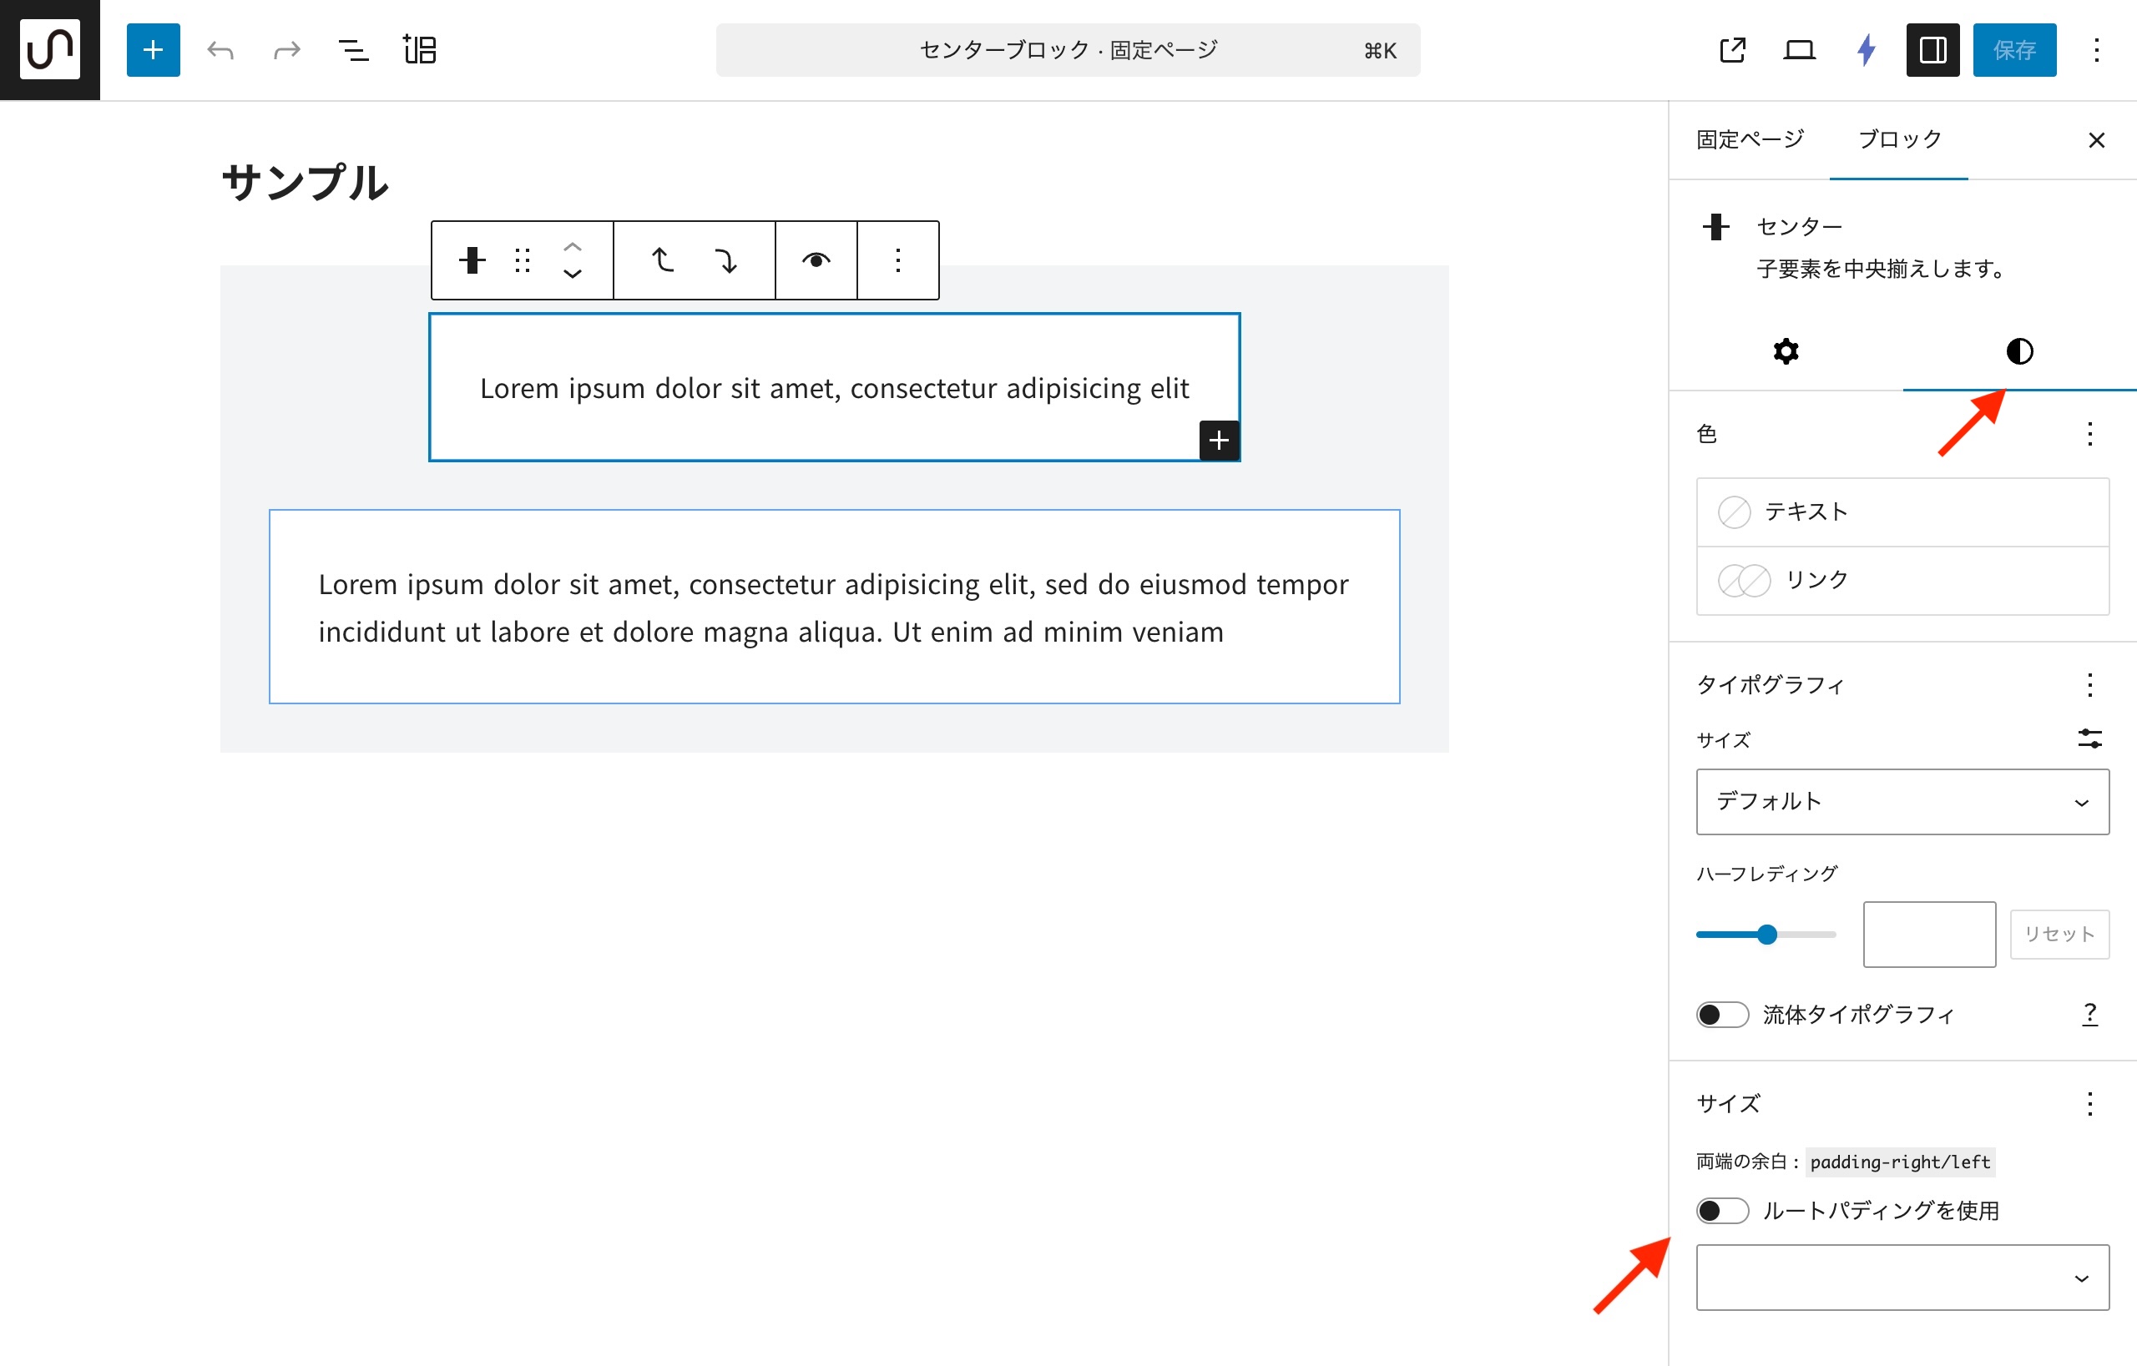Image resolution: width=2137 pixels, height=1366 pixels.
Task: Open the document overview list icon
Action: [x=353, y=50]
